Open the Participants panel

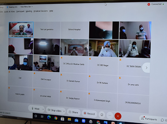(x=149, y=119)
